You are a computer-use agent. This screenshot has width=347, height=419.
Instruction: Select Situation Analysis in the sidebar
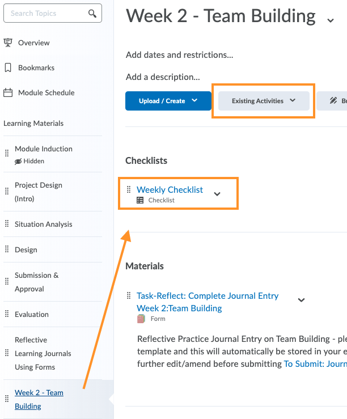pos(44,224)
